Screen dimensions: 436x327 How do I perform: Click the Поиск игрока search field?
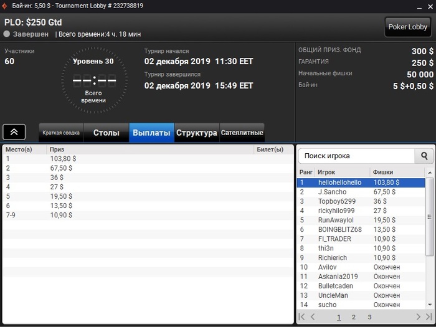[x=356, y=156]
